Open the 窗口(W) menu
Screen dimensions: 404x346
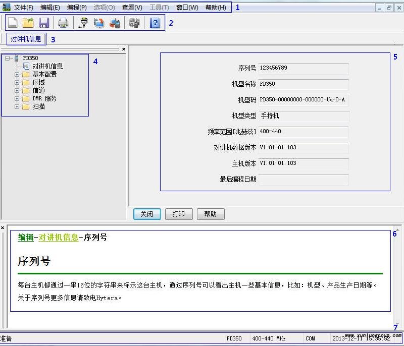(187, 8)
